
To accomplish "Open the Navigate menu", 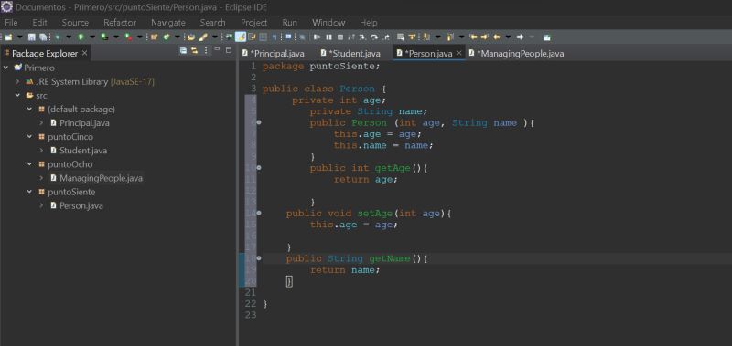I will click(168, 22).
